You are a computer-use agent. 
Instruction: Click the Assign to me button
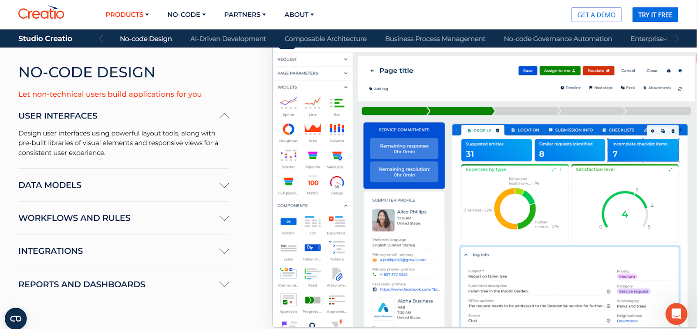click(x=559, y=70)
